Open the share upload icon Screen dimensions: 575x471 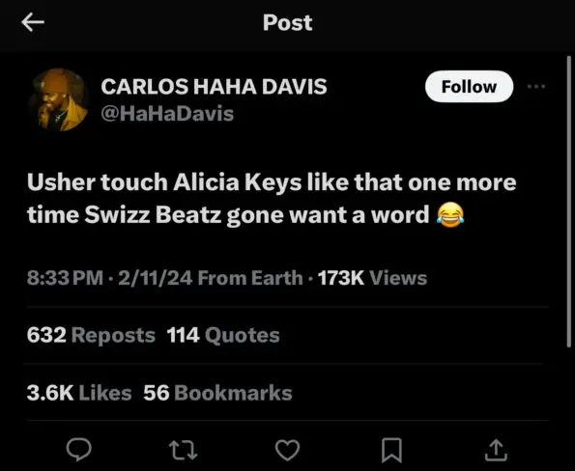496,450
